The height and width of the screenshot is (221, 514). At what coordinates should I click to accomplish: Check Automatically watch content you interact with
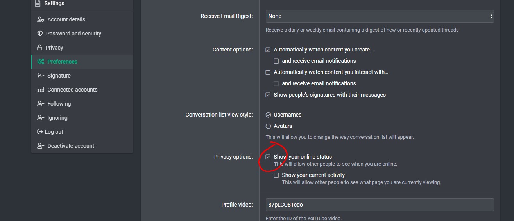[268, 72]
